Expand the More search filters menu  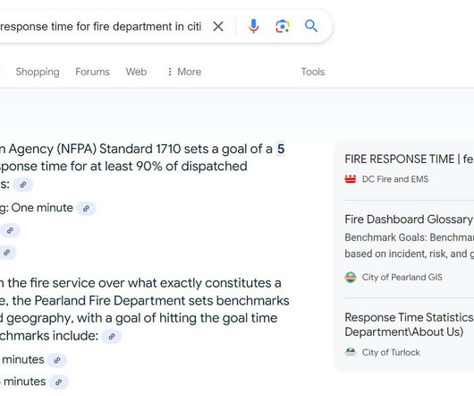pos(184,72)
